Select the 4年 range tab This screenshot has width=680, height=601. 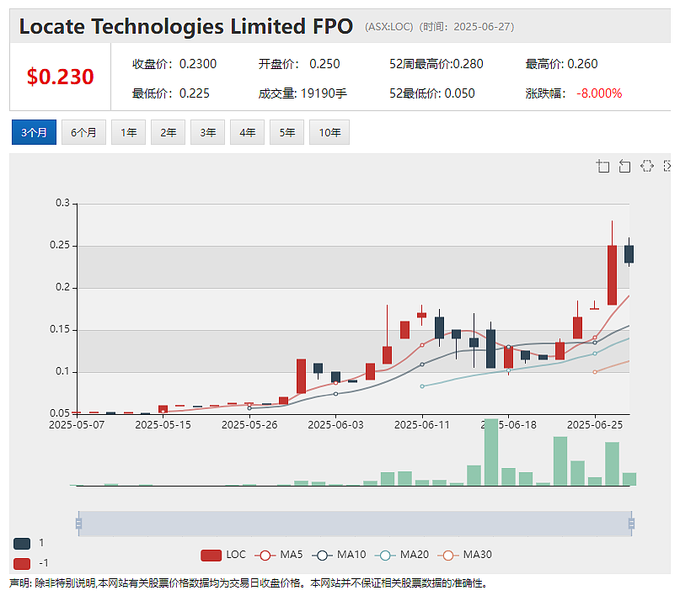coord(247,132)
